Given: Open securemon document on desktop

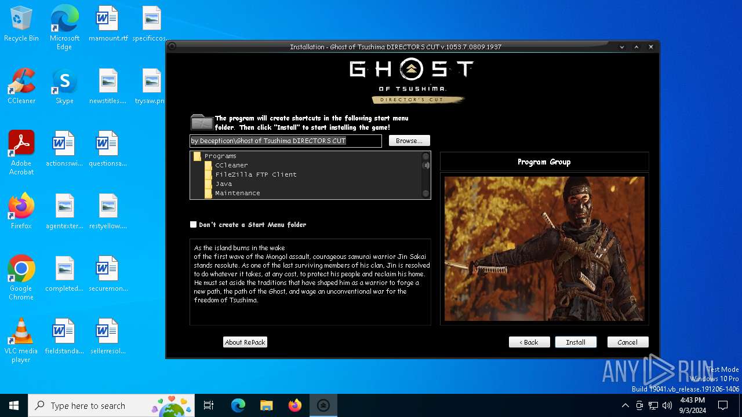Looking at the screenshot, I should click(108, 275).
